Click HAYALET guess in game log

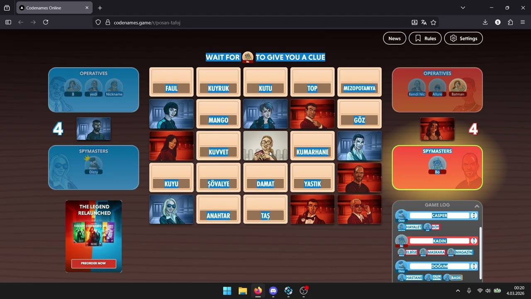410,227
